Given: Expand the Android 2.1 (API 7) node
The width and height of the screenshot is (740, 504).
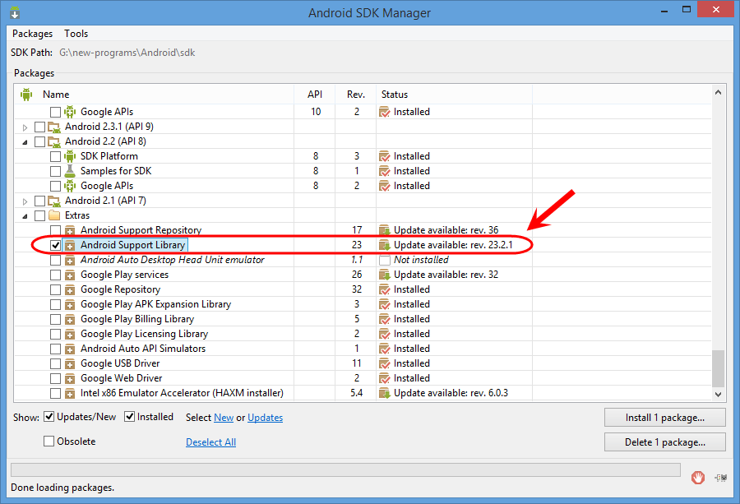Looking at the screenshot, I should 25,201.
